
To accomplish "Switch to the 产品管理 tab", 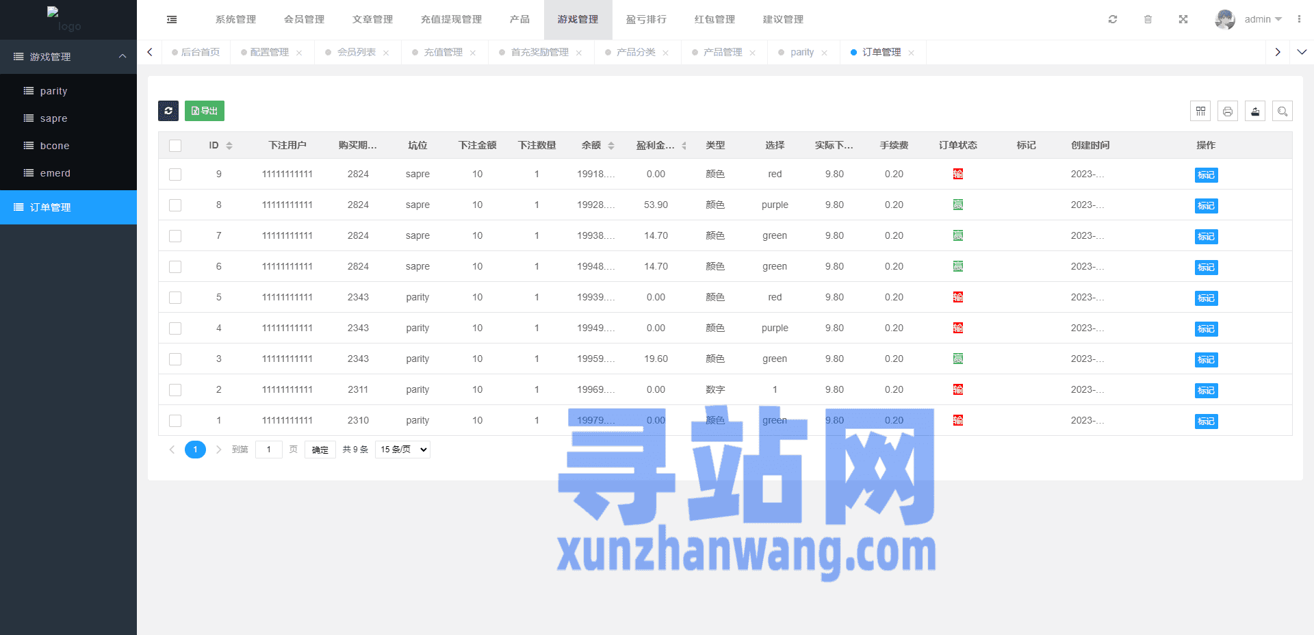I will (723, 53).
